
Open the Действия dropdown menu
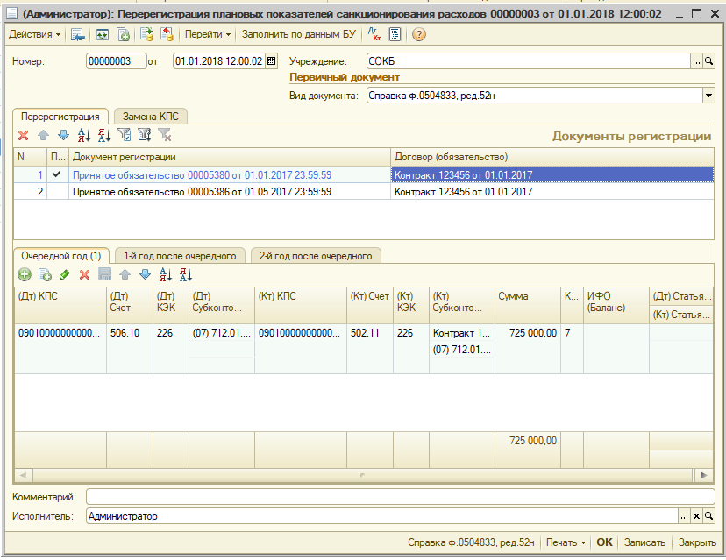(34, 34)
